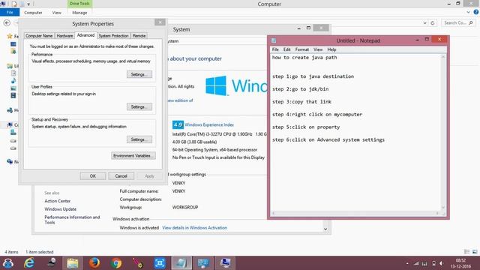The image size is (480, 270).
Task: Switch to the Remote tab
Action: [139, 36]
